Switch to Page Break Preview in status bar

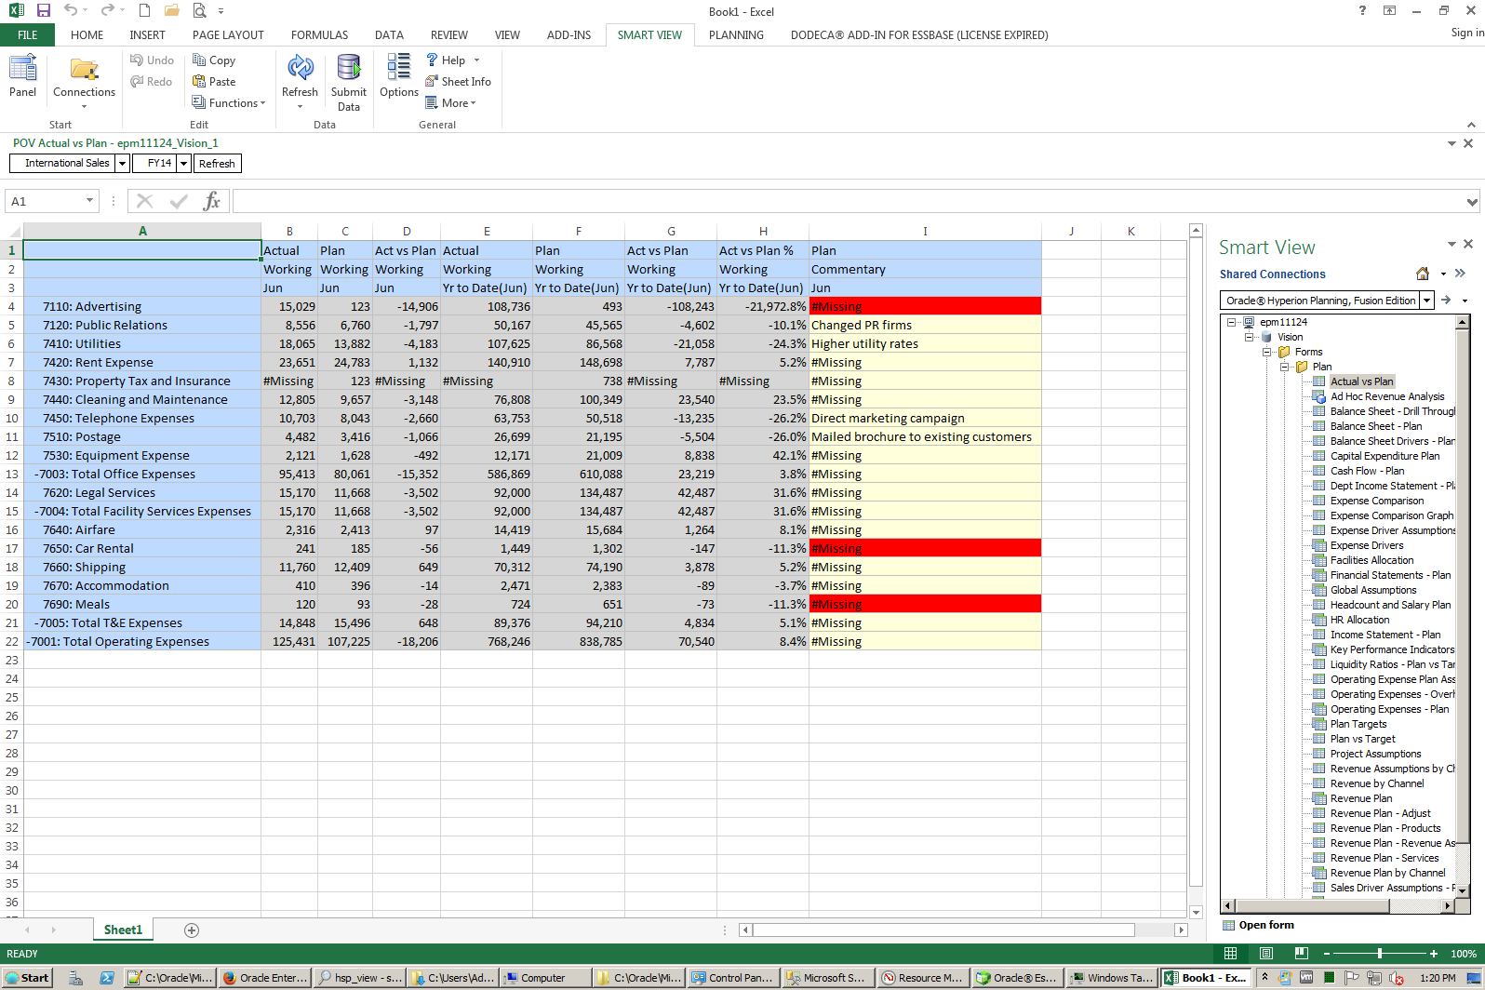pyautogui.click(x=1301, y=954)
